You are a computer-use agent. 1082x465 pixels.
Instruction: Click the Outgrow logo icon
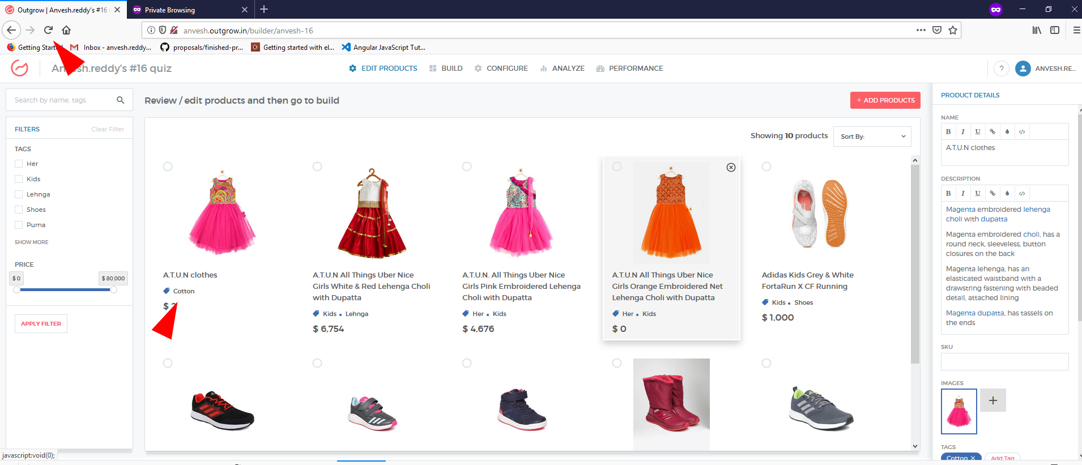[19, 69]
